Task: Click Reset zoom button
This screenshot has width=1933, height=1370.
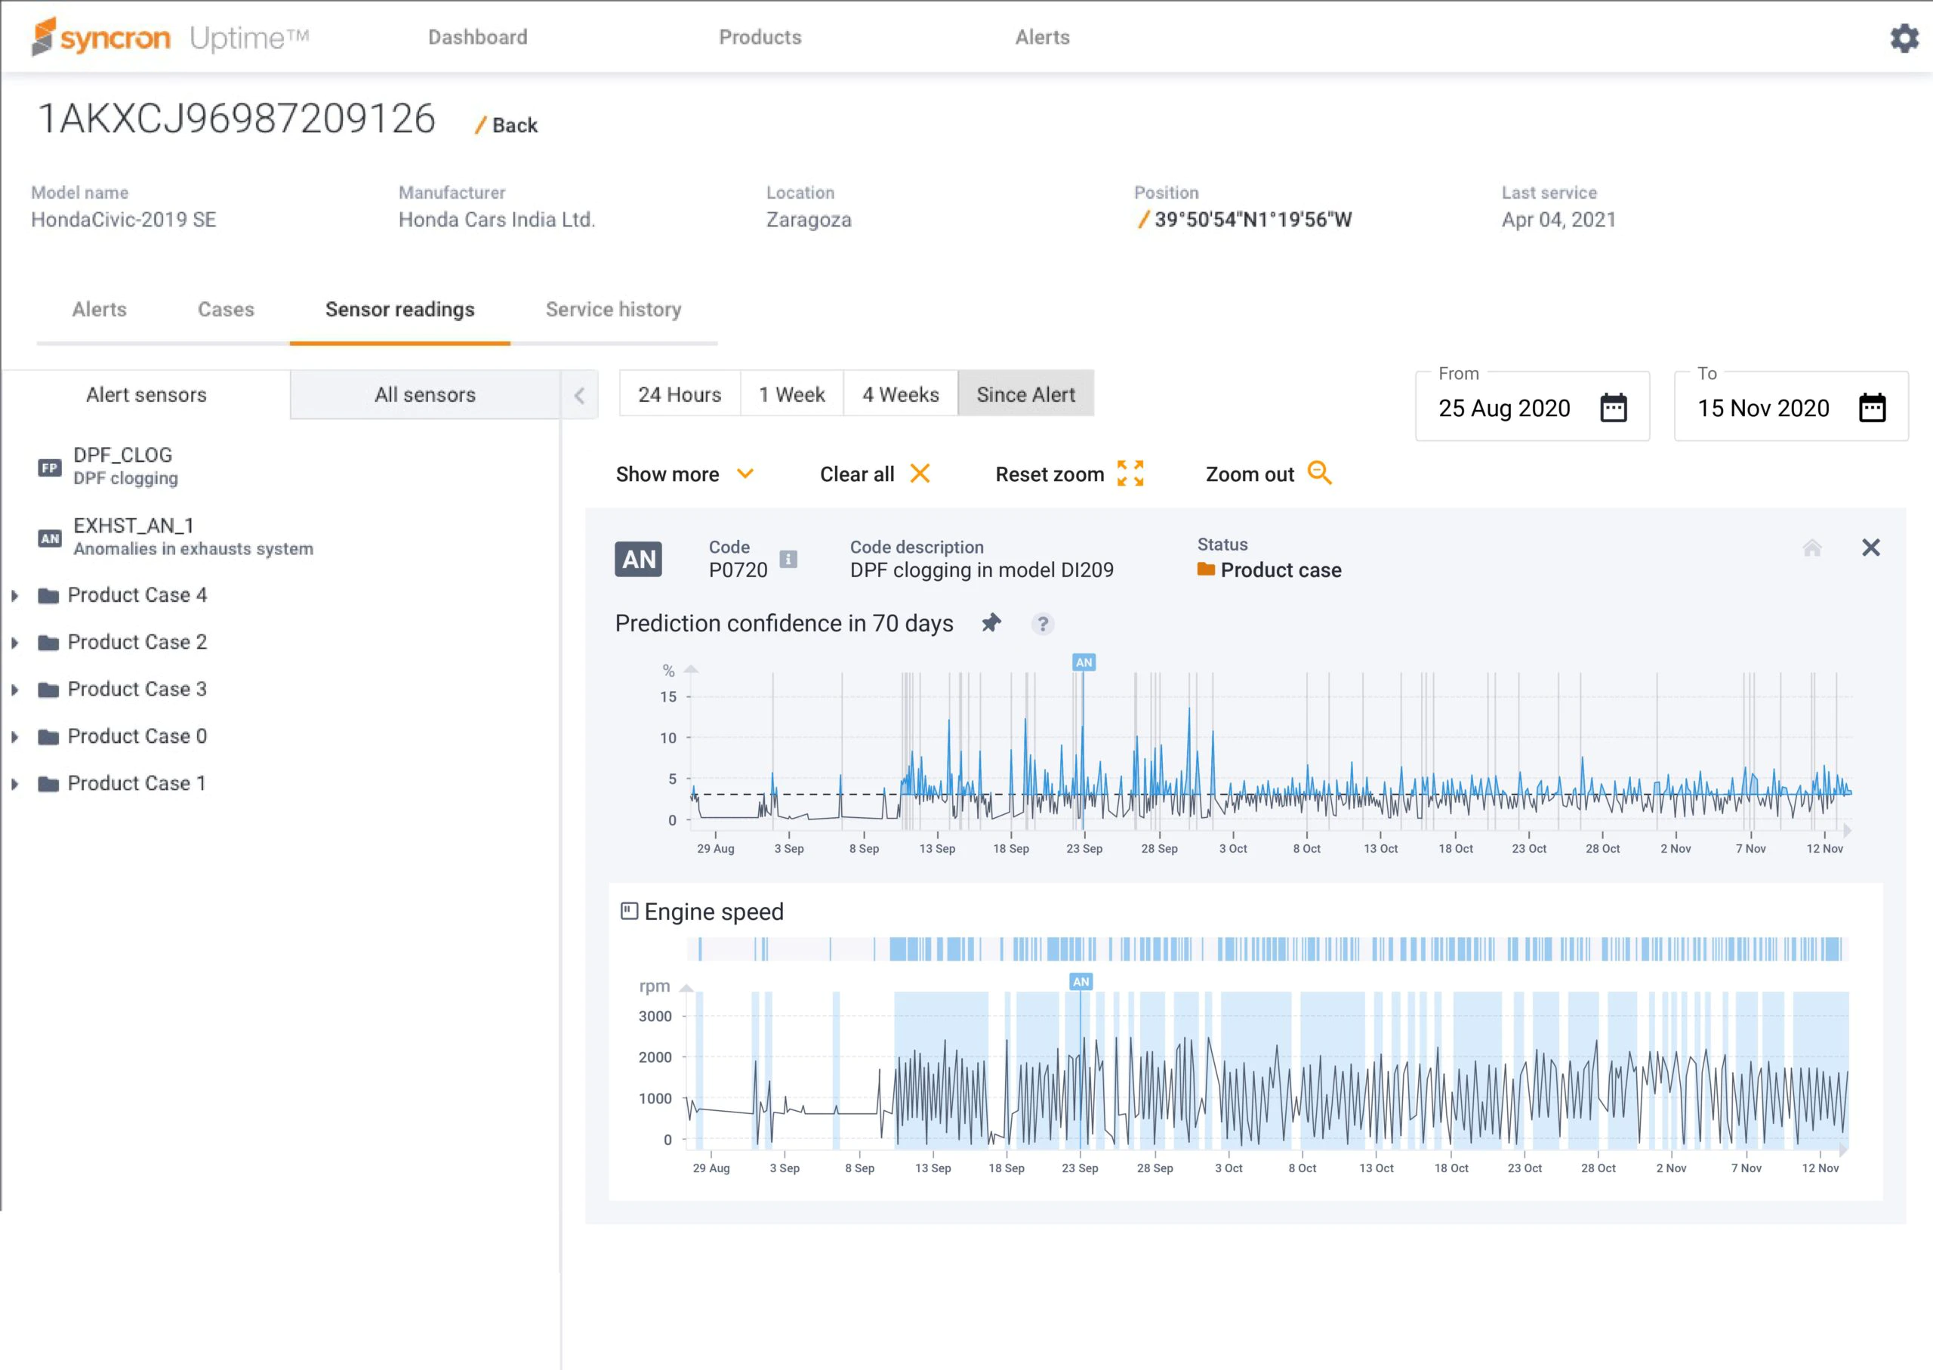Action: click(1069, 474)
